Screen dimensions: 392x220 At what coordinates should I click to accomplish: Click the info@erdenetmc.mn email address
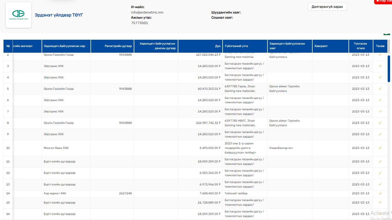(x=147, y=12)
